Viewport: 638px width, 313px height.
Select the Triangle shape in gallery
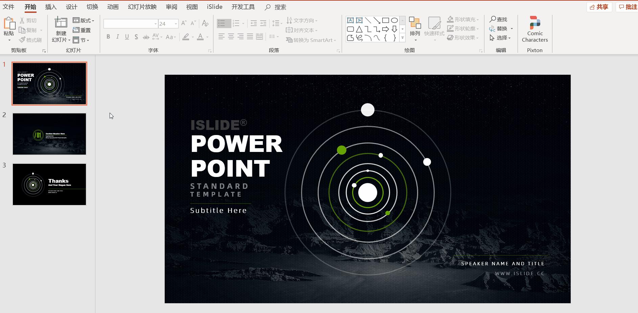[x=359, y=29]
